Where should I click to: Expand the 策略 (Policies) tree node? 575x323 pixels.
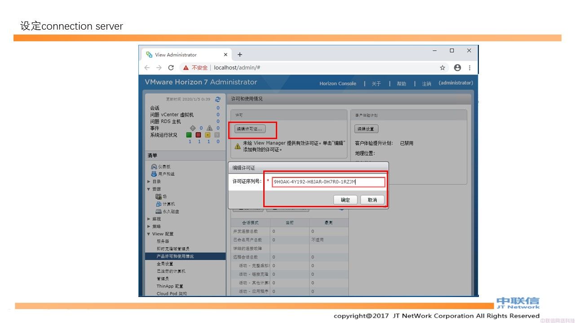pos(149,227)
